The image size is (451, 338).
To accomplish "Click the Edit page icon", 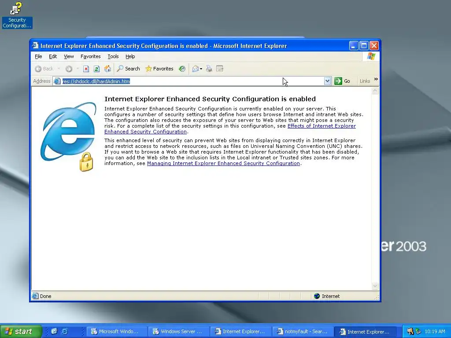I will (x=220, y=69).
